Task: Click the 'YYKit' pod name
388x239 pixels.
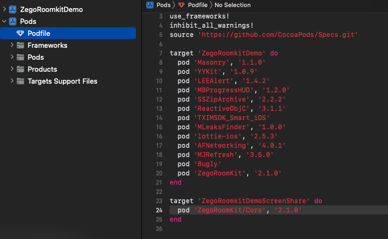Action: (208, 72)
